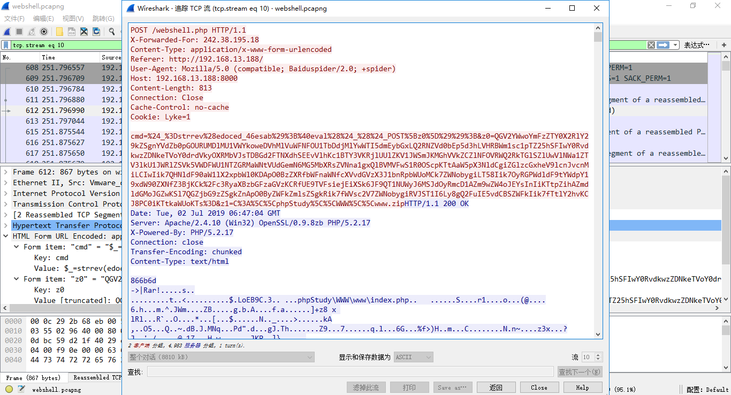
Task: Click the No. column header
Action: pyautogui.click(x=20, y=57)
